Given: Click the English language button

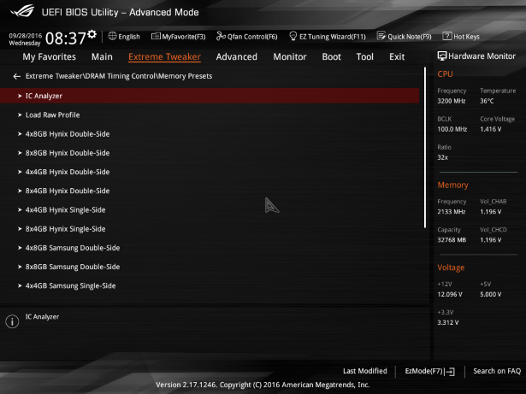Looking at the screenshot, I should (124, 37).
